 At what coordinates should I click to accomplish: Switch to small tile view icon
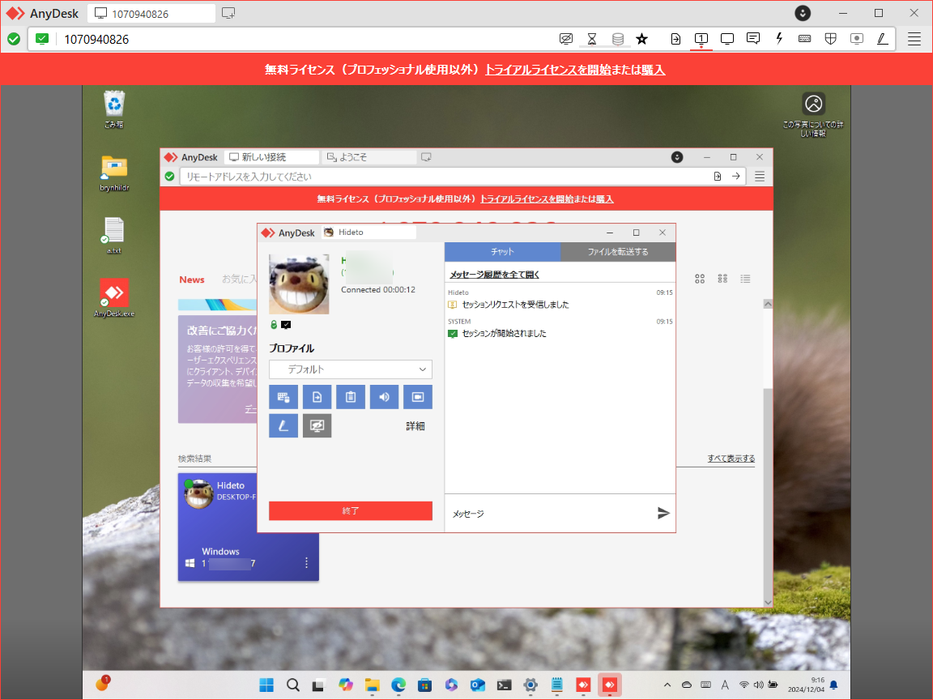point(722,279)
